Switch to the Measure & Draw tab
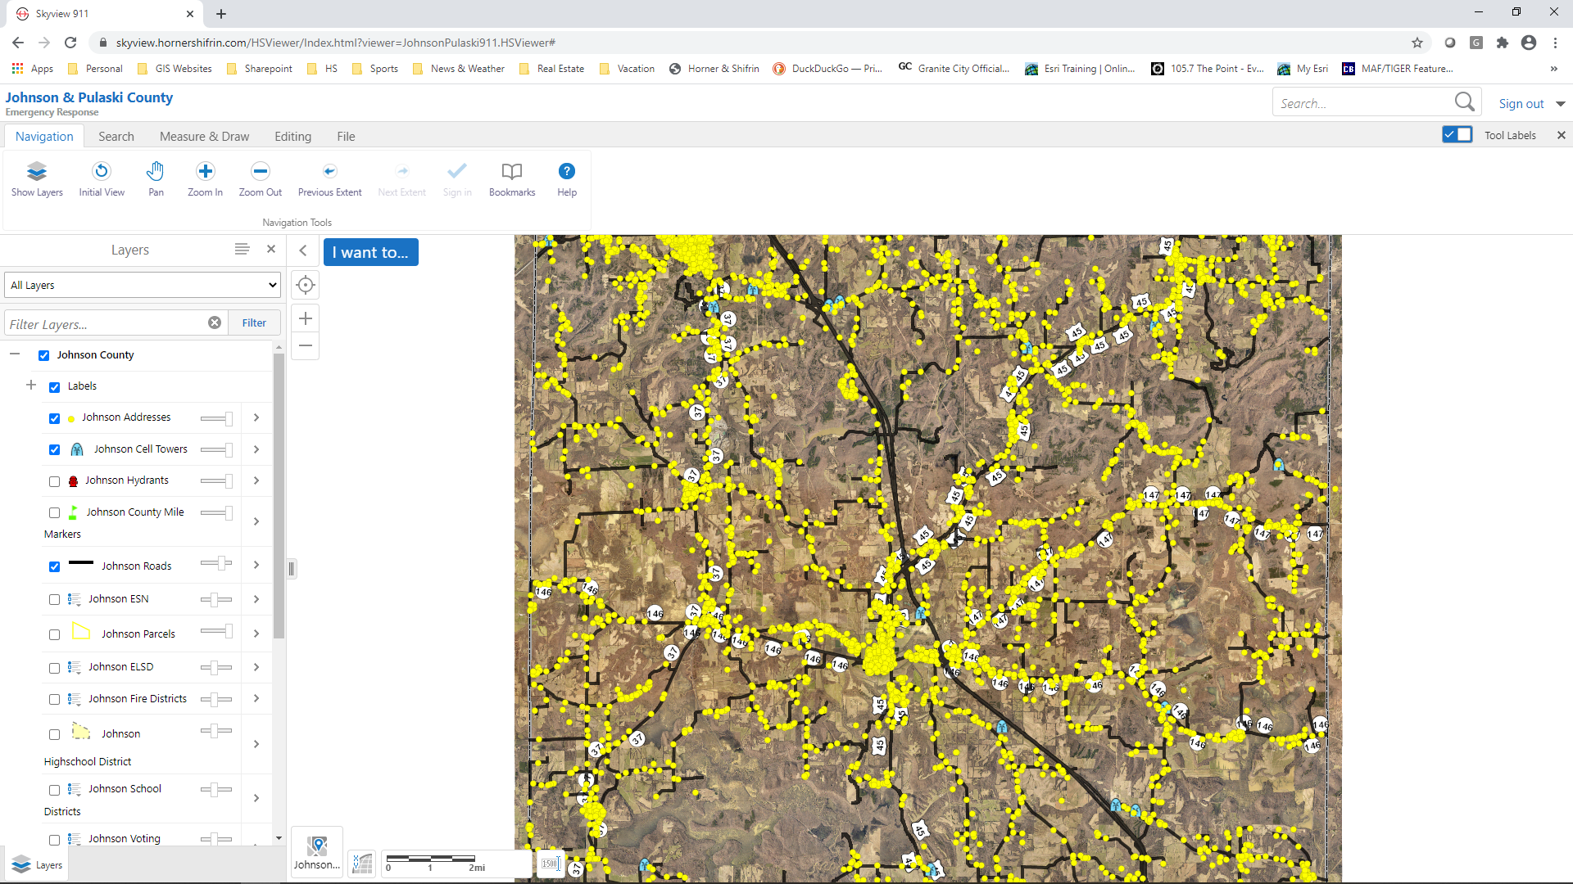The height and width of the screenshot is (884, 1573). click(204, 137)
